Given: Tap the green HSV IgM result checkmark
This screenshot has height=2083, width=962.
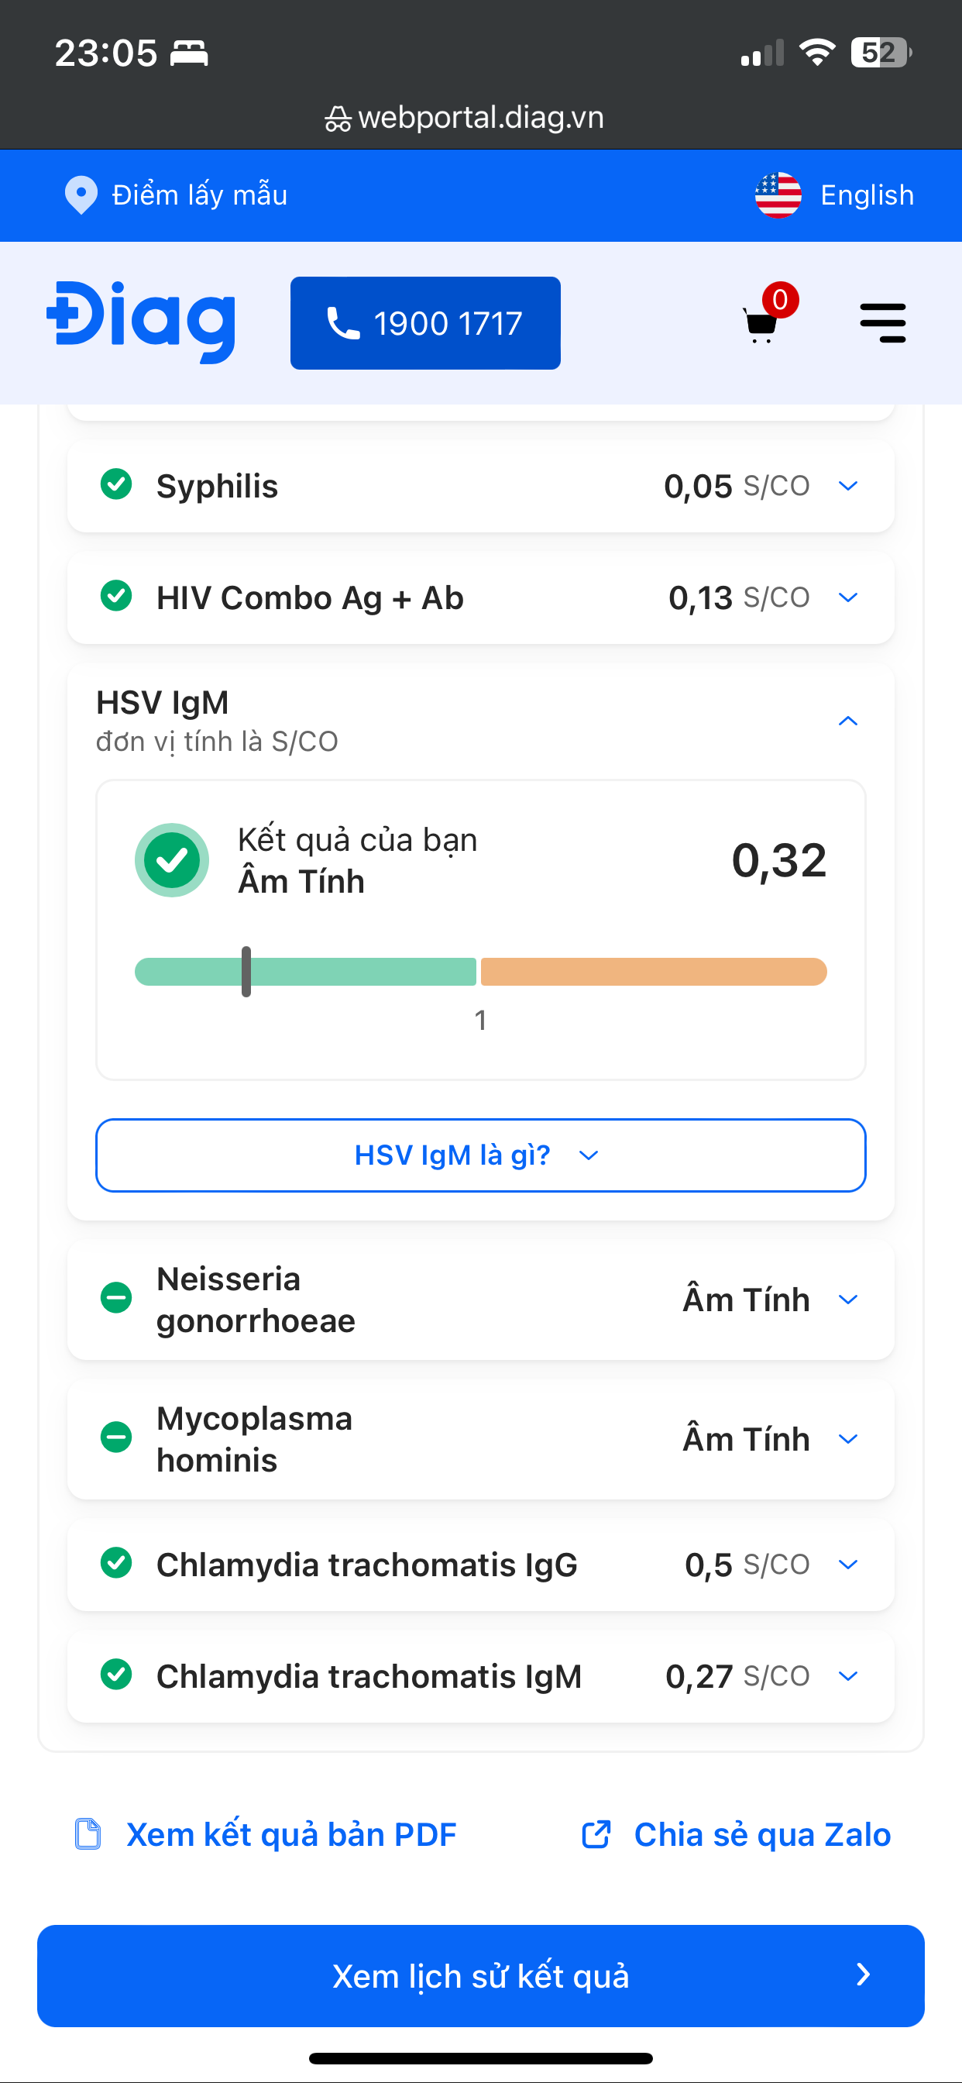Looking at the screenshot, I should tap(172, 859).
